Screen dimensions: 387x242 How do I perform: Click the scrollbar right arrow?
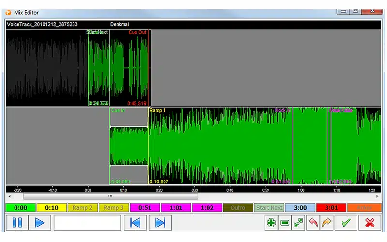[377, 197]
